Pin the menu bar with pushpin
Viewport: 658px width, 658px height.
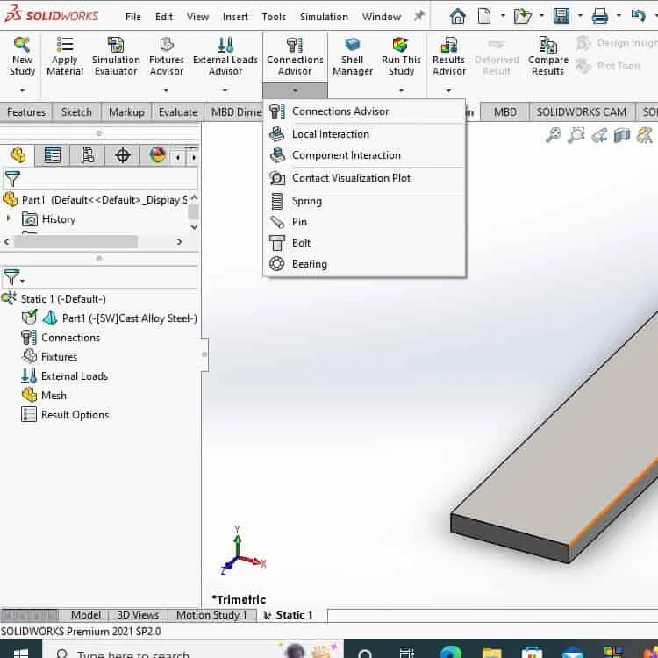click(x=418, y=17)
